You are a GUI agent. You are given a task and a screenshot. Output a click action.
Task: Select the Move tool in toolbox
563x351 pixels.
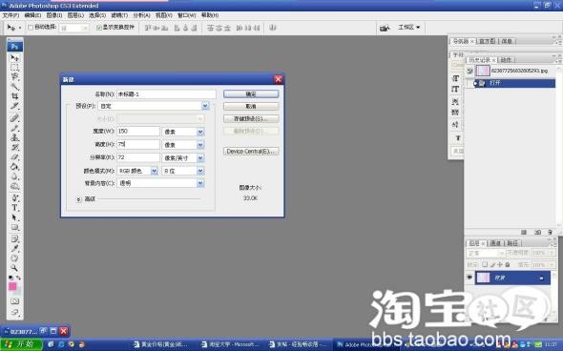[14, 57]
